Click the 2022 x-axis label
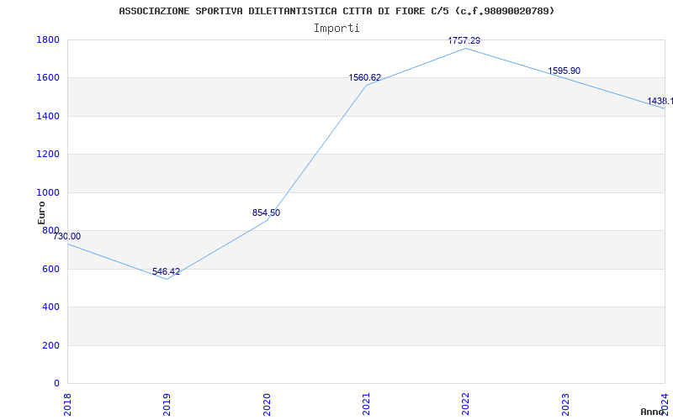The width and height of the screenshot is (673, 420). 466,404
